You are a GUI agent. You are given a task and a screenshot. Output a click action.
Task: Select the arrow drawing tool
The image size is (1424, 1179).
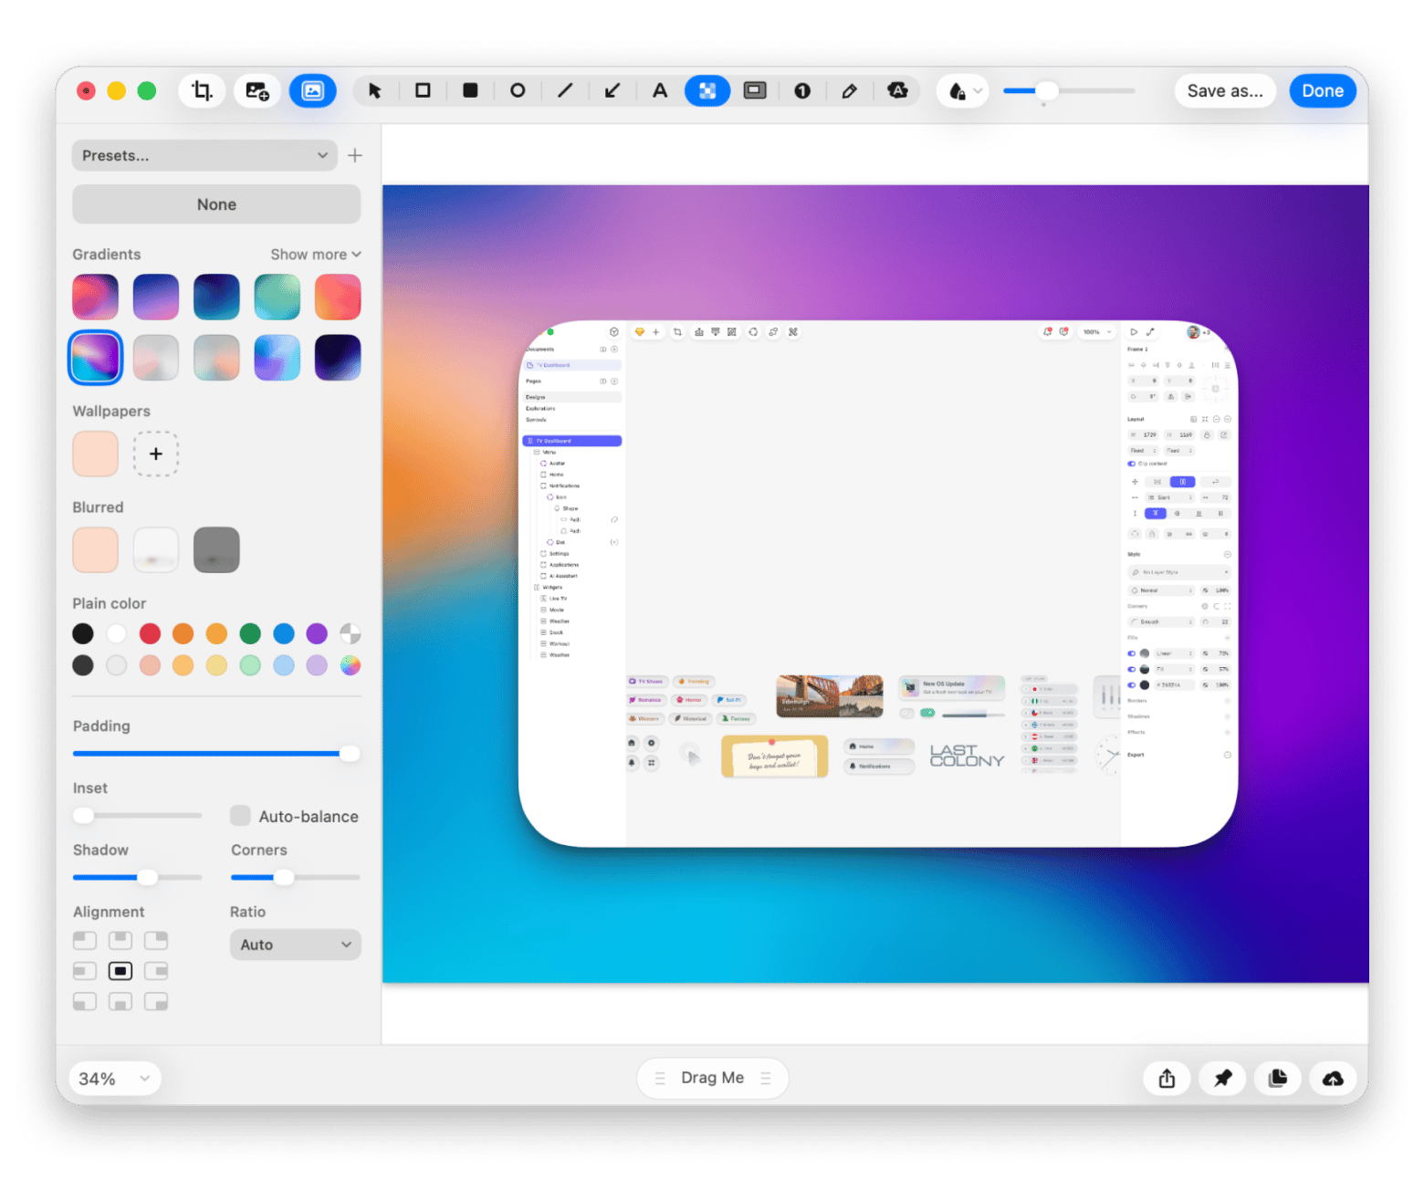pyautogui.click(x=613, y=91)
